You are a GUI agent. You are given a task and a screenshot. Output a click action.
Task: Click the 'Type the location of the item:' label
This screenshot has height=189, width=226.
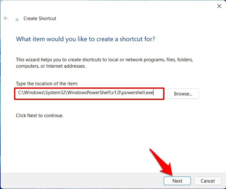pos(47,84)
